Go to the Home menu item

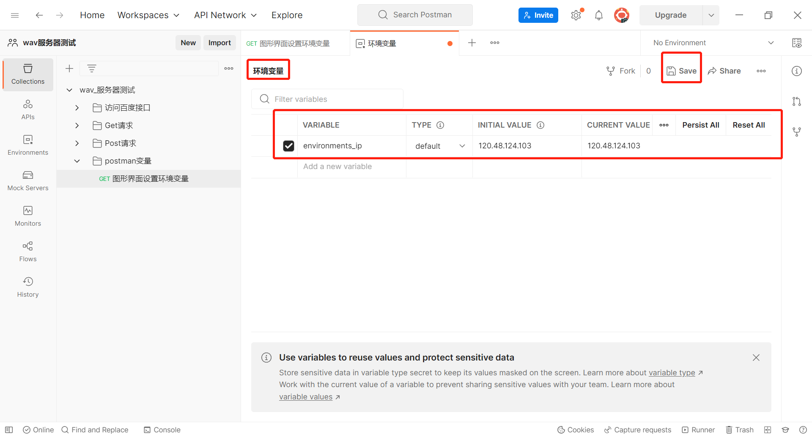(92, 15)
